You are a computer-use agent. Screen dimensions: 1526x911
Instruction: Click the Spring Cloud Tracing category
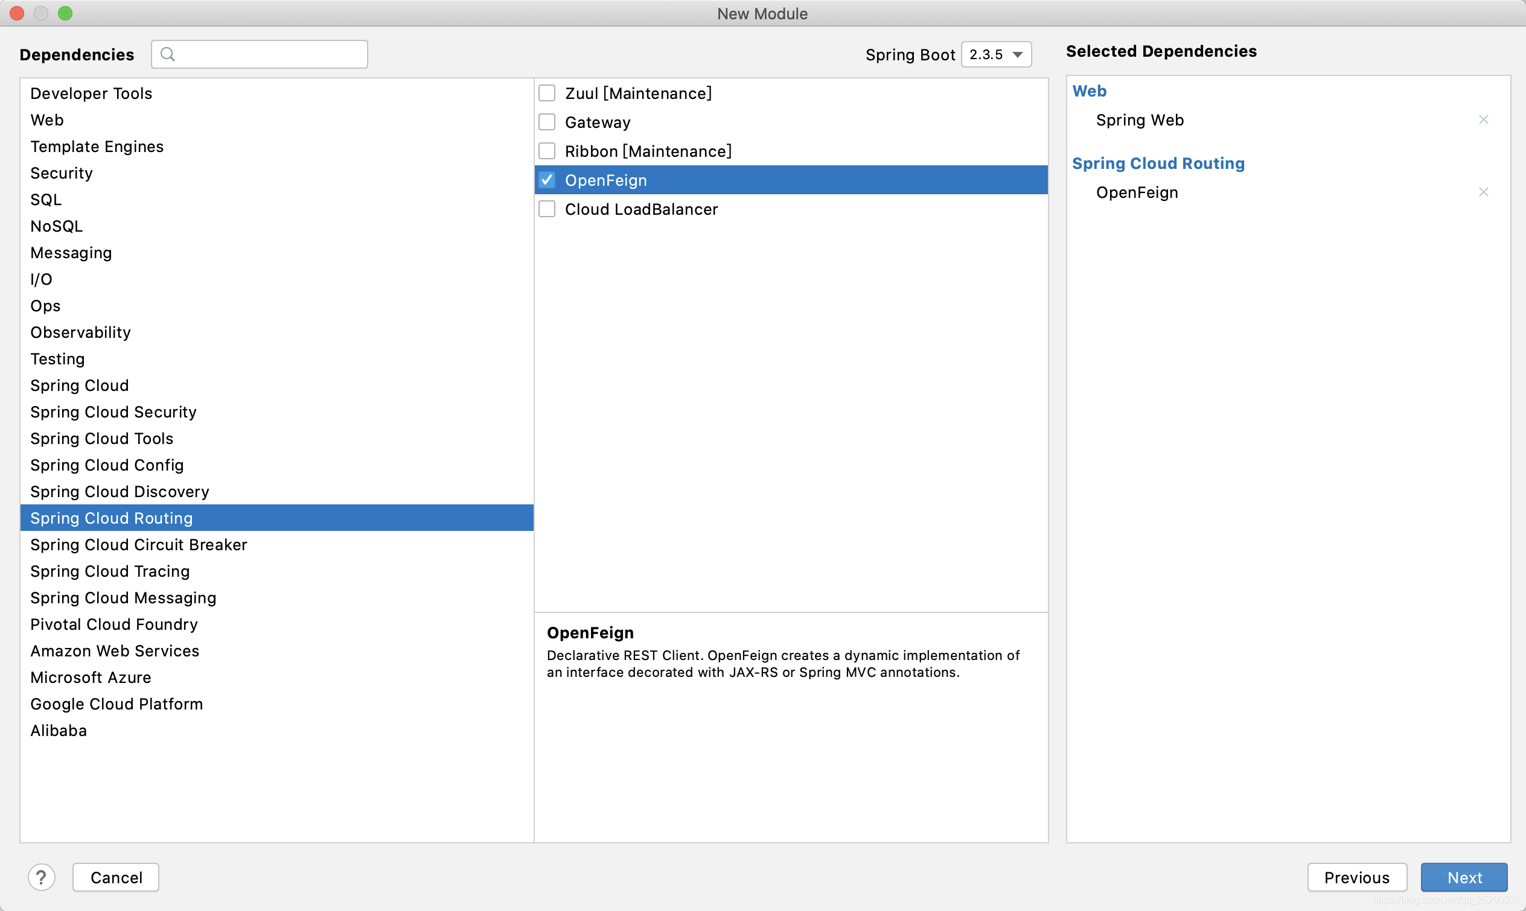(109, 571)
